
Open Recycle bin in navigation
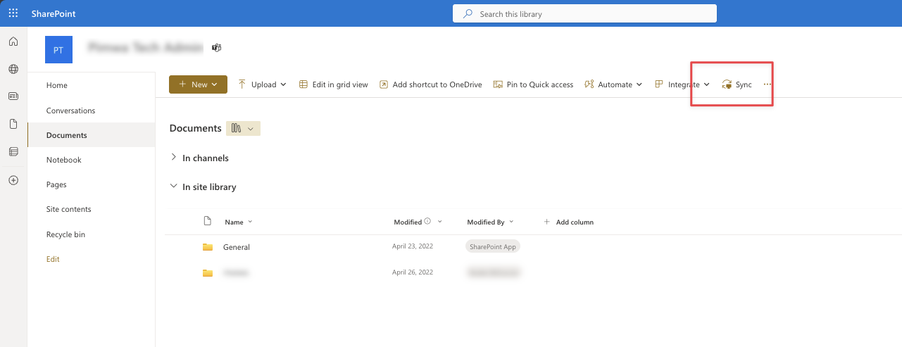tap(65, 234)
